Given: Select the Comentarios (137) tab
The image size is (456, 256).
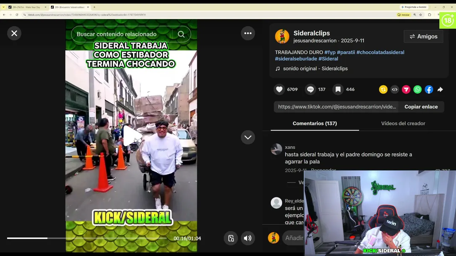Looking at the screenshot, I should pos(315,123).
